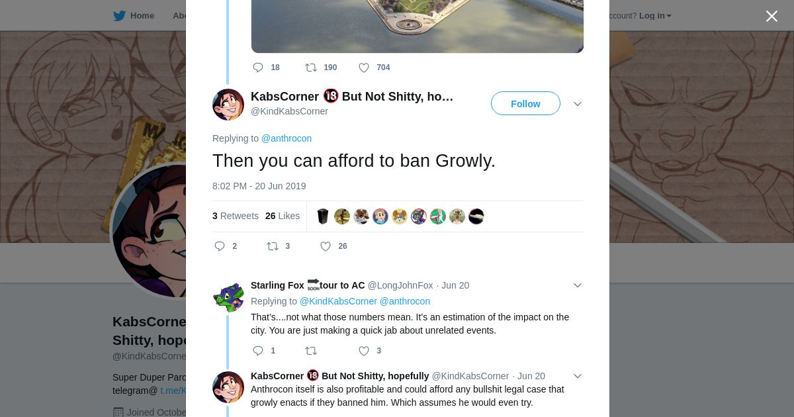Image resolution: width=794 pixels, height=417 pixels.
Task: Click the Twitter bird Home icon
Action: pos(119,16)
